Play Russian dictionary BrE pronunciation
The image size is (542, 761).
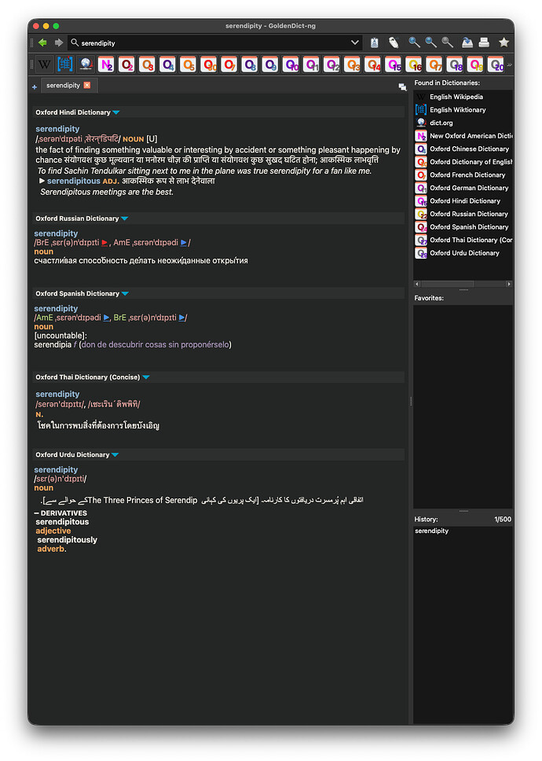(104, 243)
